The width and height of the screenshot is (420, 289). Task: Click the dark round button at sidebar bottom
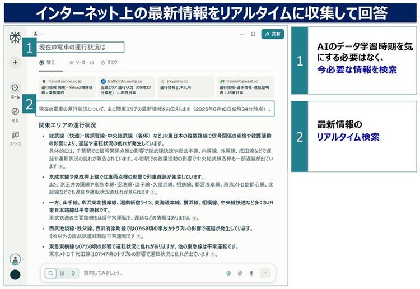point(15,275)
